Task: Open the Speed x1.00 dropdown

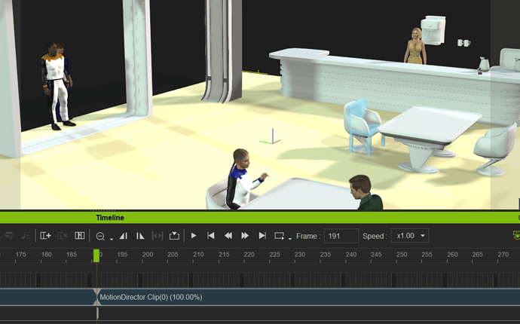Action: coord(409,236)
